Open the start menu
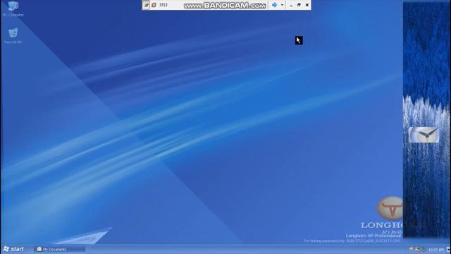Viewport: 451px width, 254px height. coord(14,249)
